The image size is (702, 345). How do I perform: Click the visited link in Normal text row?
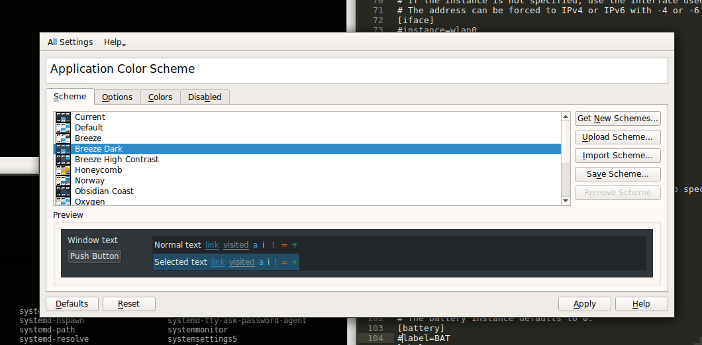[x=236, y=245]
